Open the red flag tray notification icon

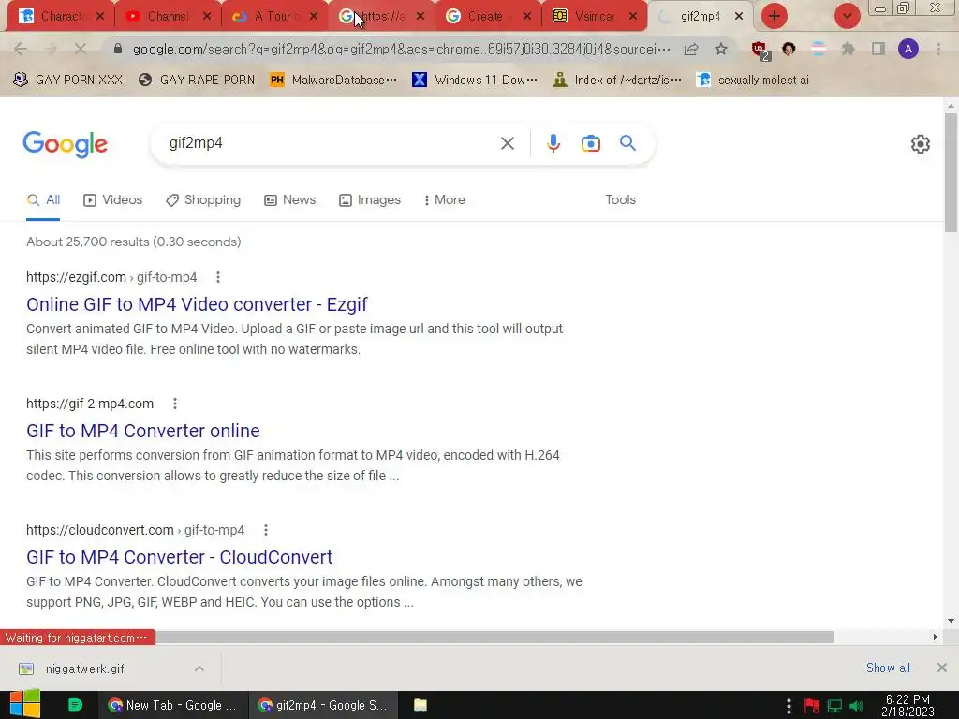tap(812, 706)
